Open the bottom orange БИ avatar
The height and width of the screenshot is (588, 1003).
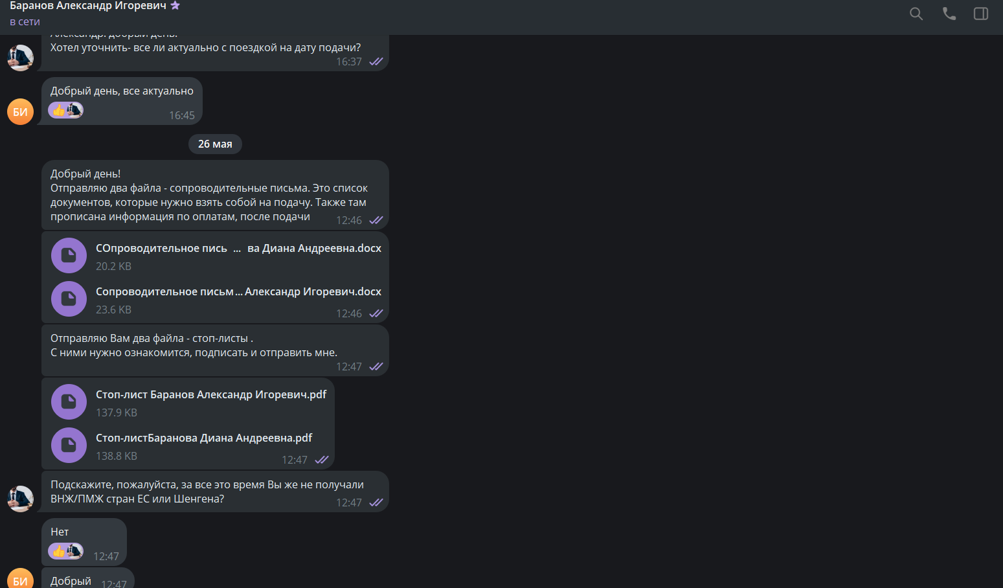point(20,578)
